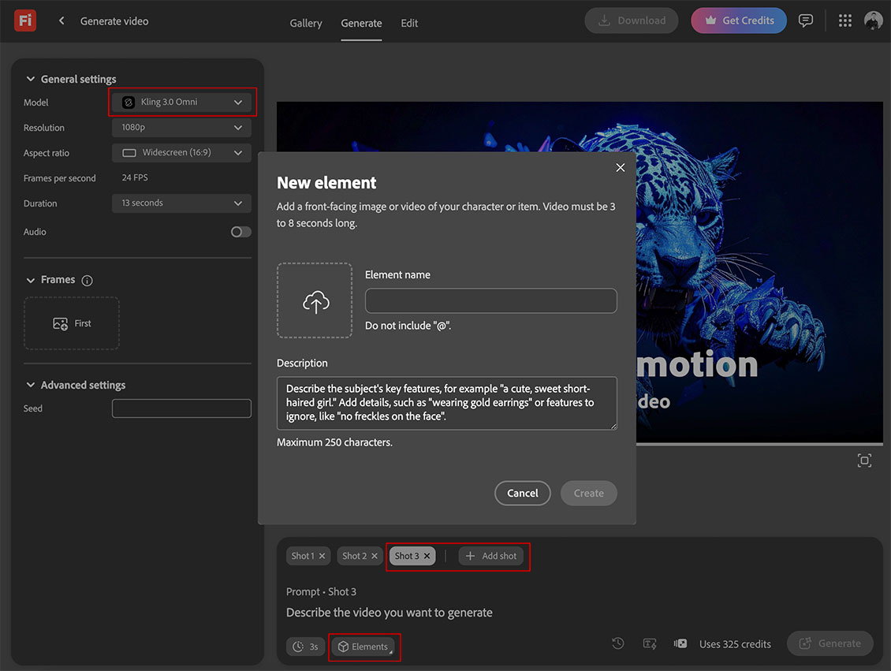Open the apps grid menu icon
Image resolution: width=891 pixels, height=671 pixels.
pos(845,21)
